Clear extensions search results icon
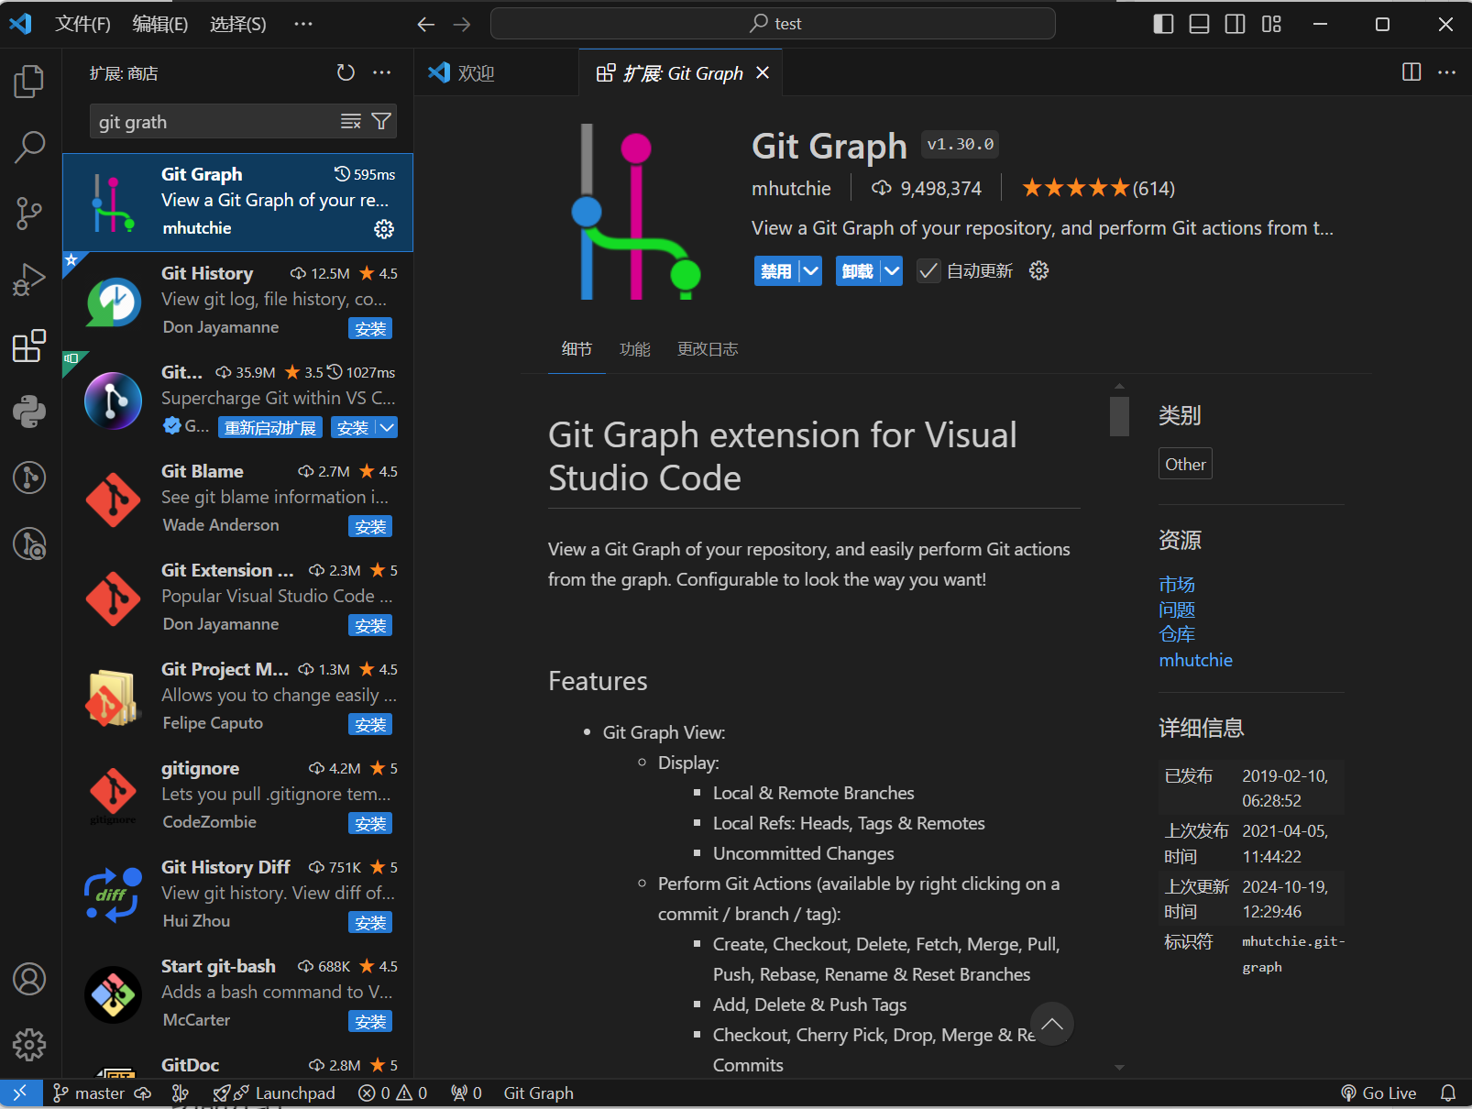Viewport: 1472px width, 1109px height. [x=351, y=121]
